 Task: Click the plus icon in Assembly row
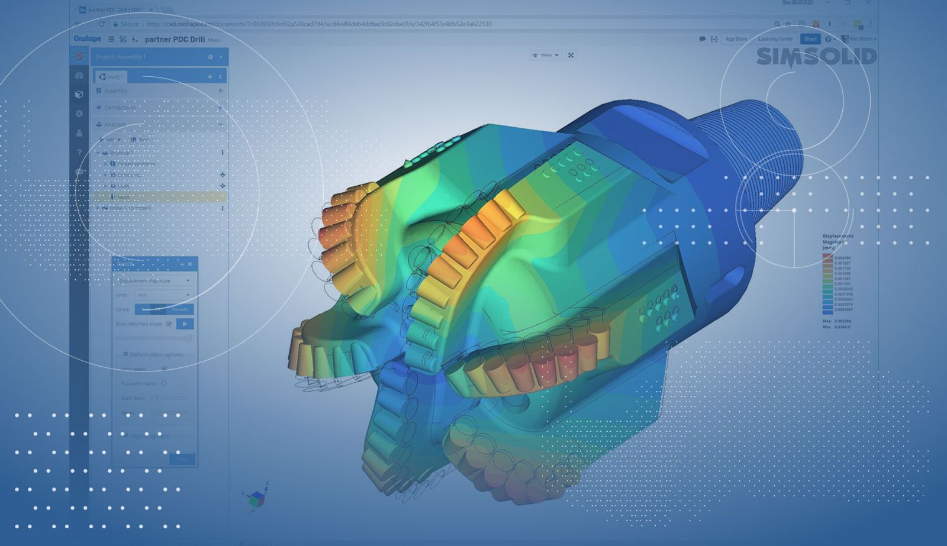[x=220, y=91]
